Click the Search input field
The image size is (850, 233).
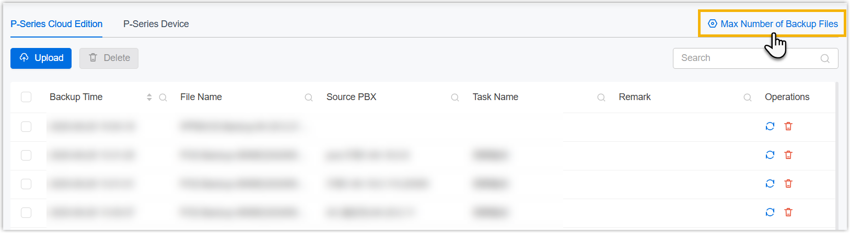pos(747,58)
